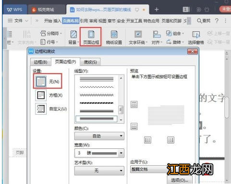
Task: Open the 行号 line numbers dropdown
Action: point(49,42)
